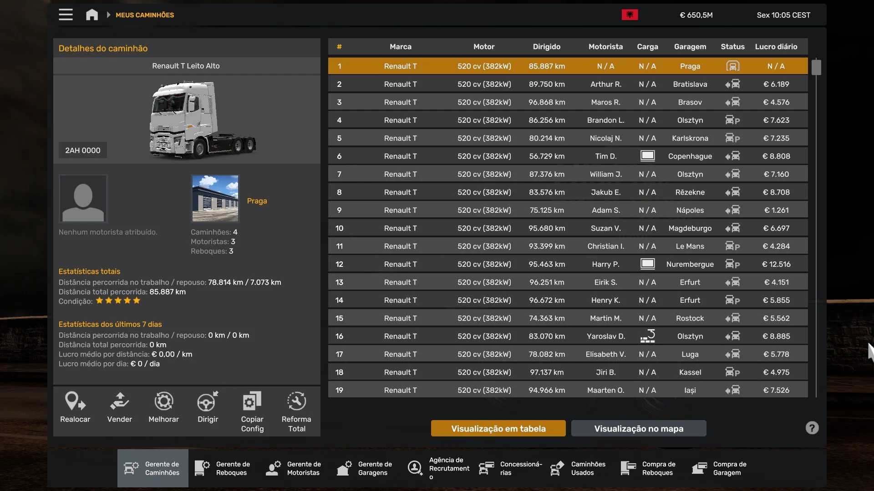This screenshot has width=874, height=491.
Task: Open the Concessionárias tab
Action: (511, 468)
